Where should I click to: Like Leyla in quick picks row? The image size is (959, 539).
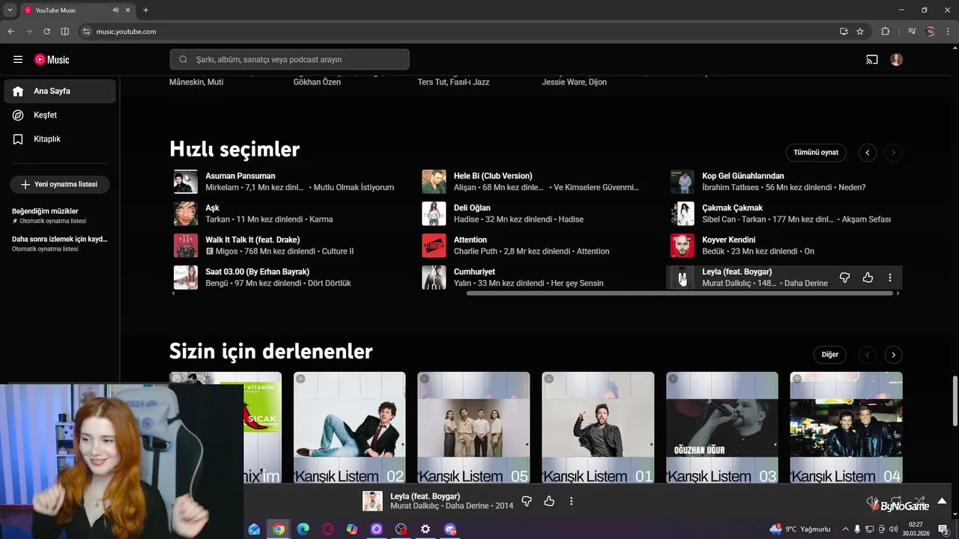[x=868, y=278]
